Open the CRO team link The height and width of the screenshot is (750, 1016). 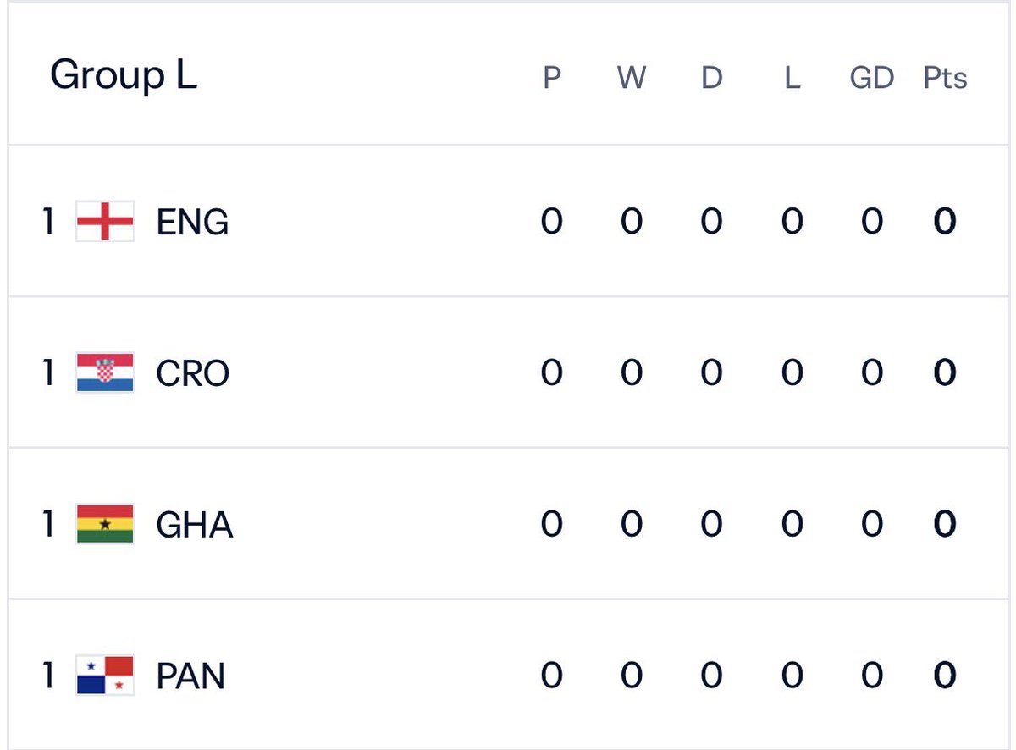click(193, 373)
